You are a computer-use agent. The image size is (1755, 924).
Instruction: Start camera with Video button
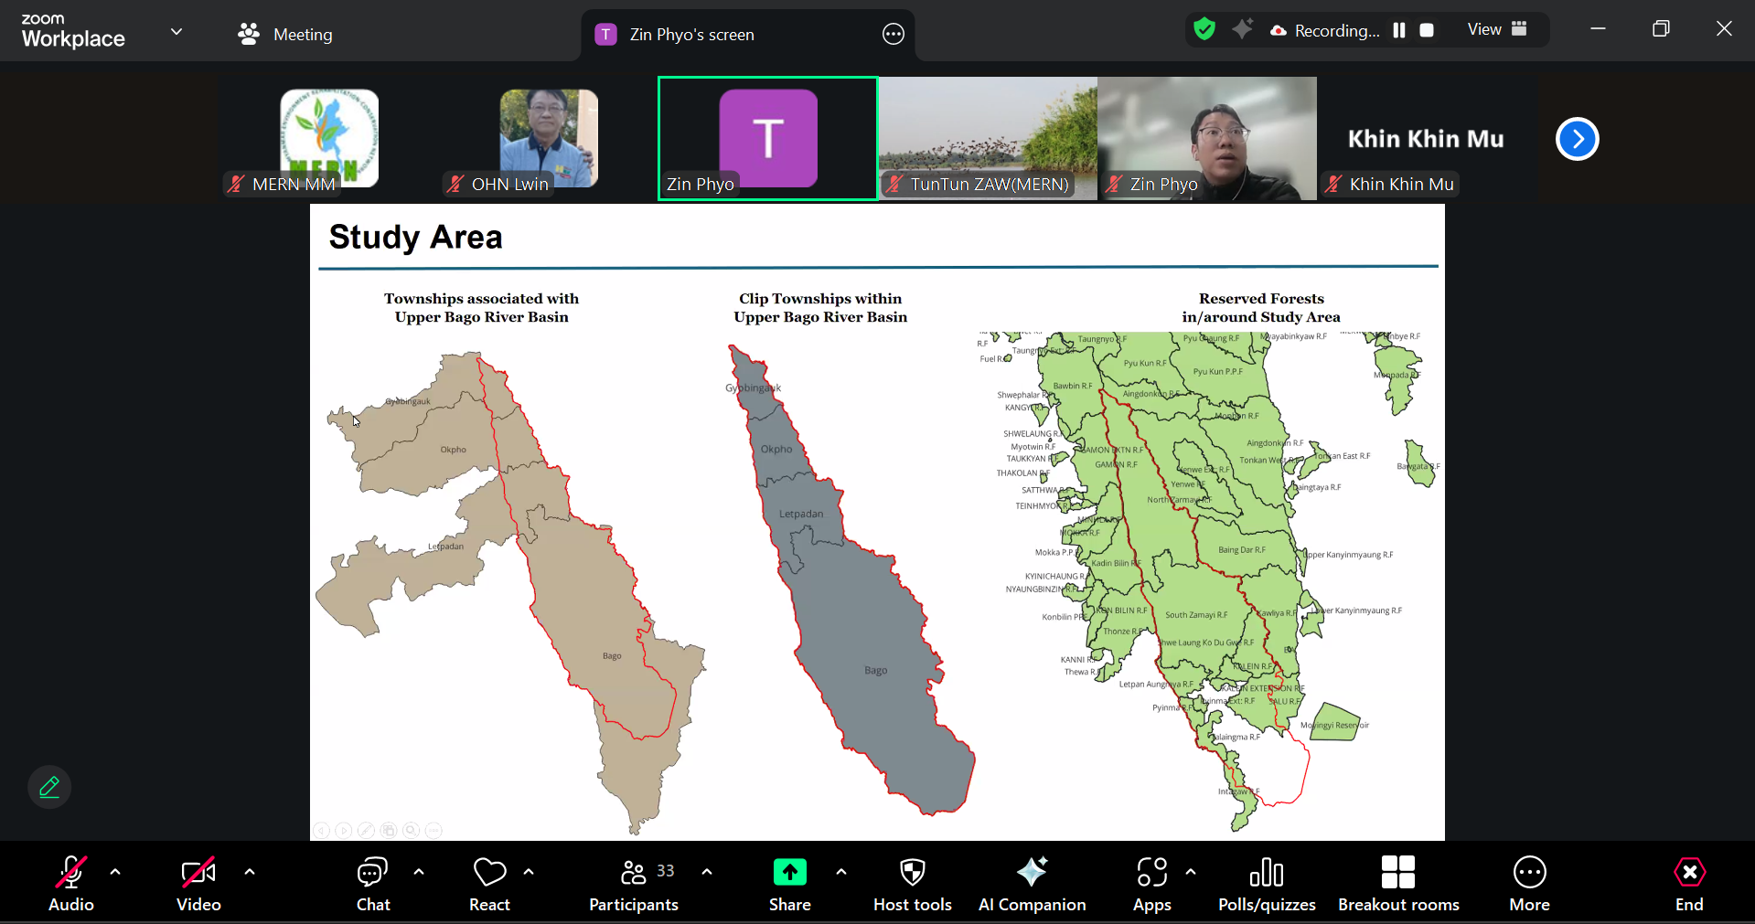198,883
